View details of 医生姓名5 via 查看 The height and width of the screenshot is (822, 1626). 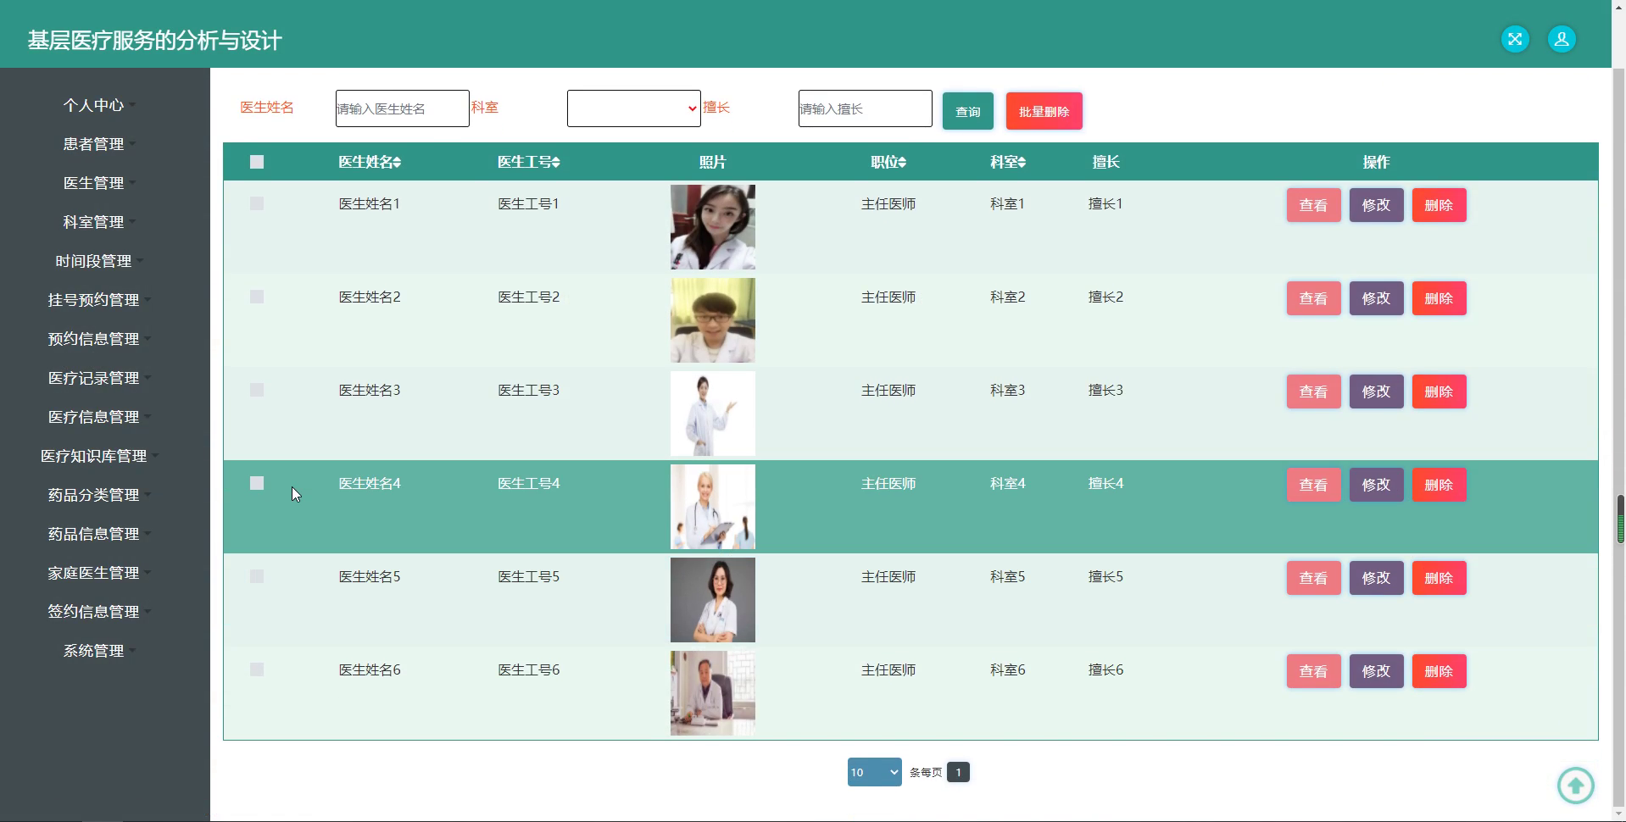tap(1314, 578)
